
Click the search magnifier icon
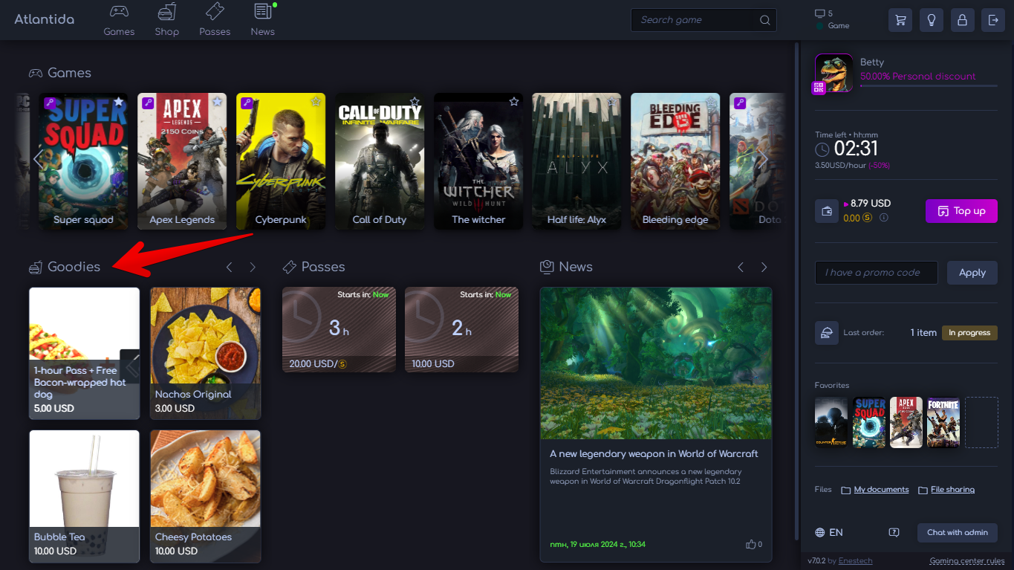765,20
